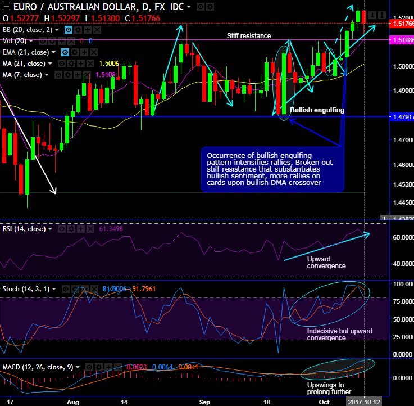This screenshot has width=414, height=406.
Task: Expand the RSI (14, close) dropdown arrow
Action: (50, 229)
